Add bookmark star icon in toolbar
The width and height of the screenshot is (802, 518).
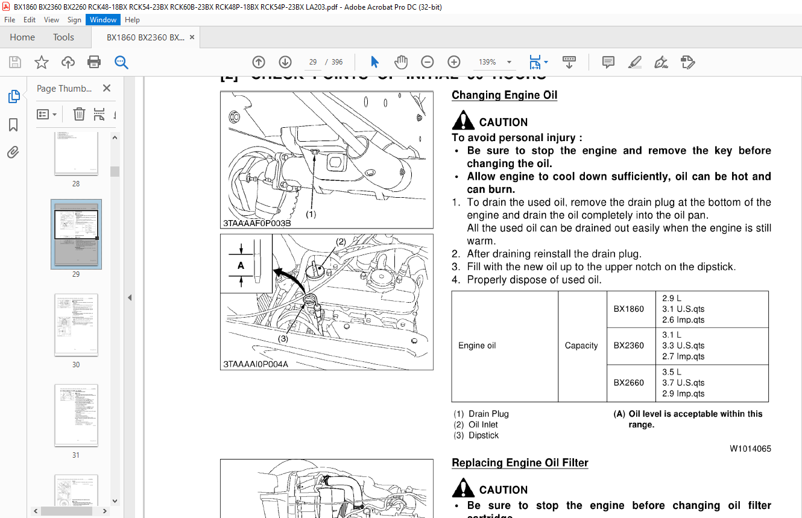click(x=41, y=62)
